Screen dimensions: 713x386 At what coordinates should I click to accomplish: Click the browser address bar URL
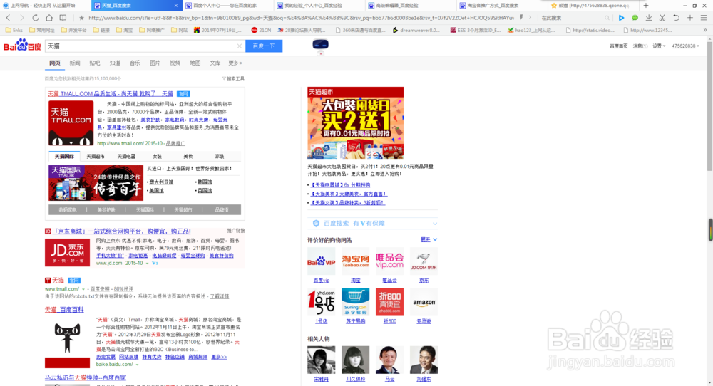[301, 18]
